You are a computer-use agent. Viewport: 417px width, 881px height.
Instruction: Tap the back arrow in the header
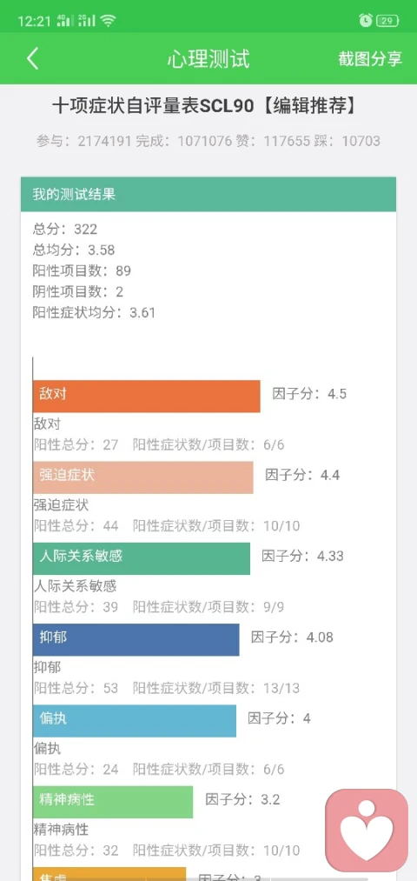point(32,58)
